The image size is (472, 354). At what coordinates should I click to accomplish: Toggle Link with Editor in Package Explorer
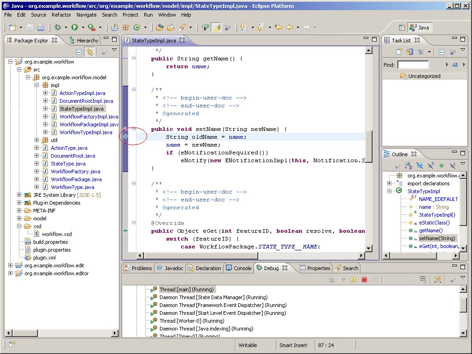coord(89,52)
